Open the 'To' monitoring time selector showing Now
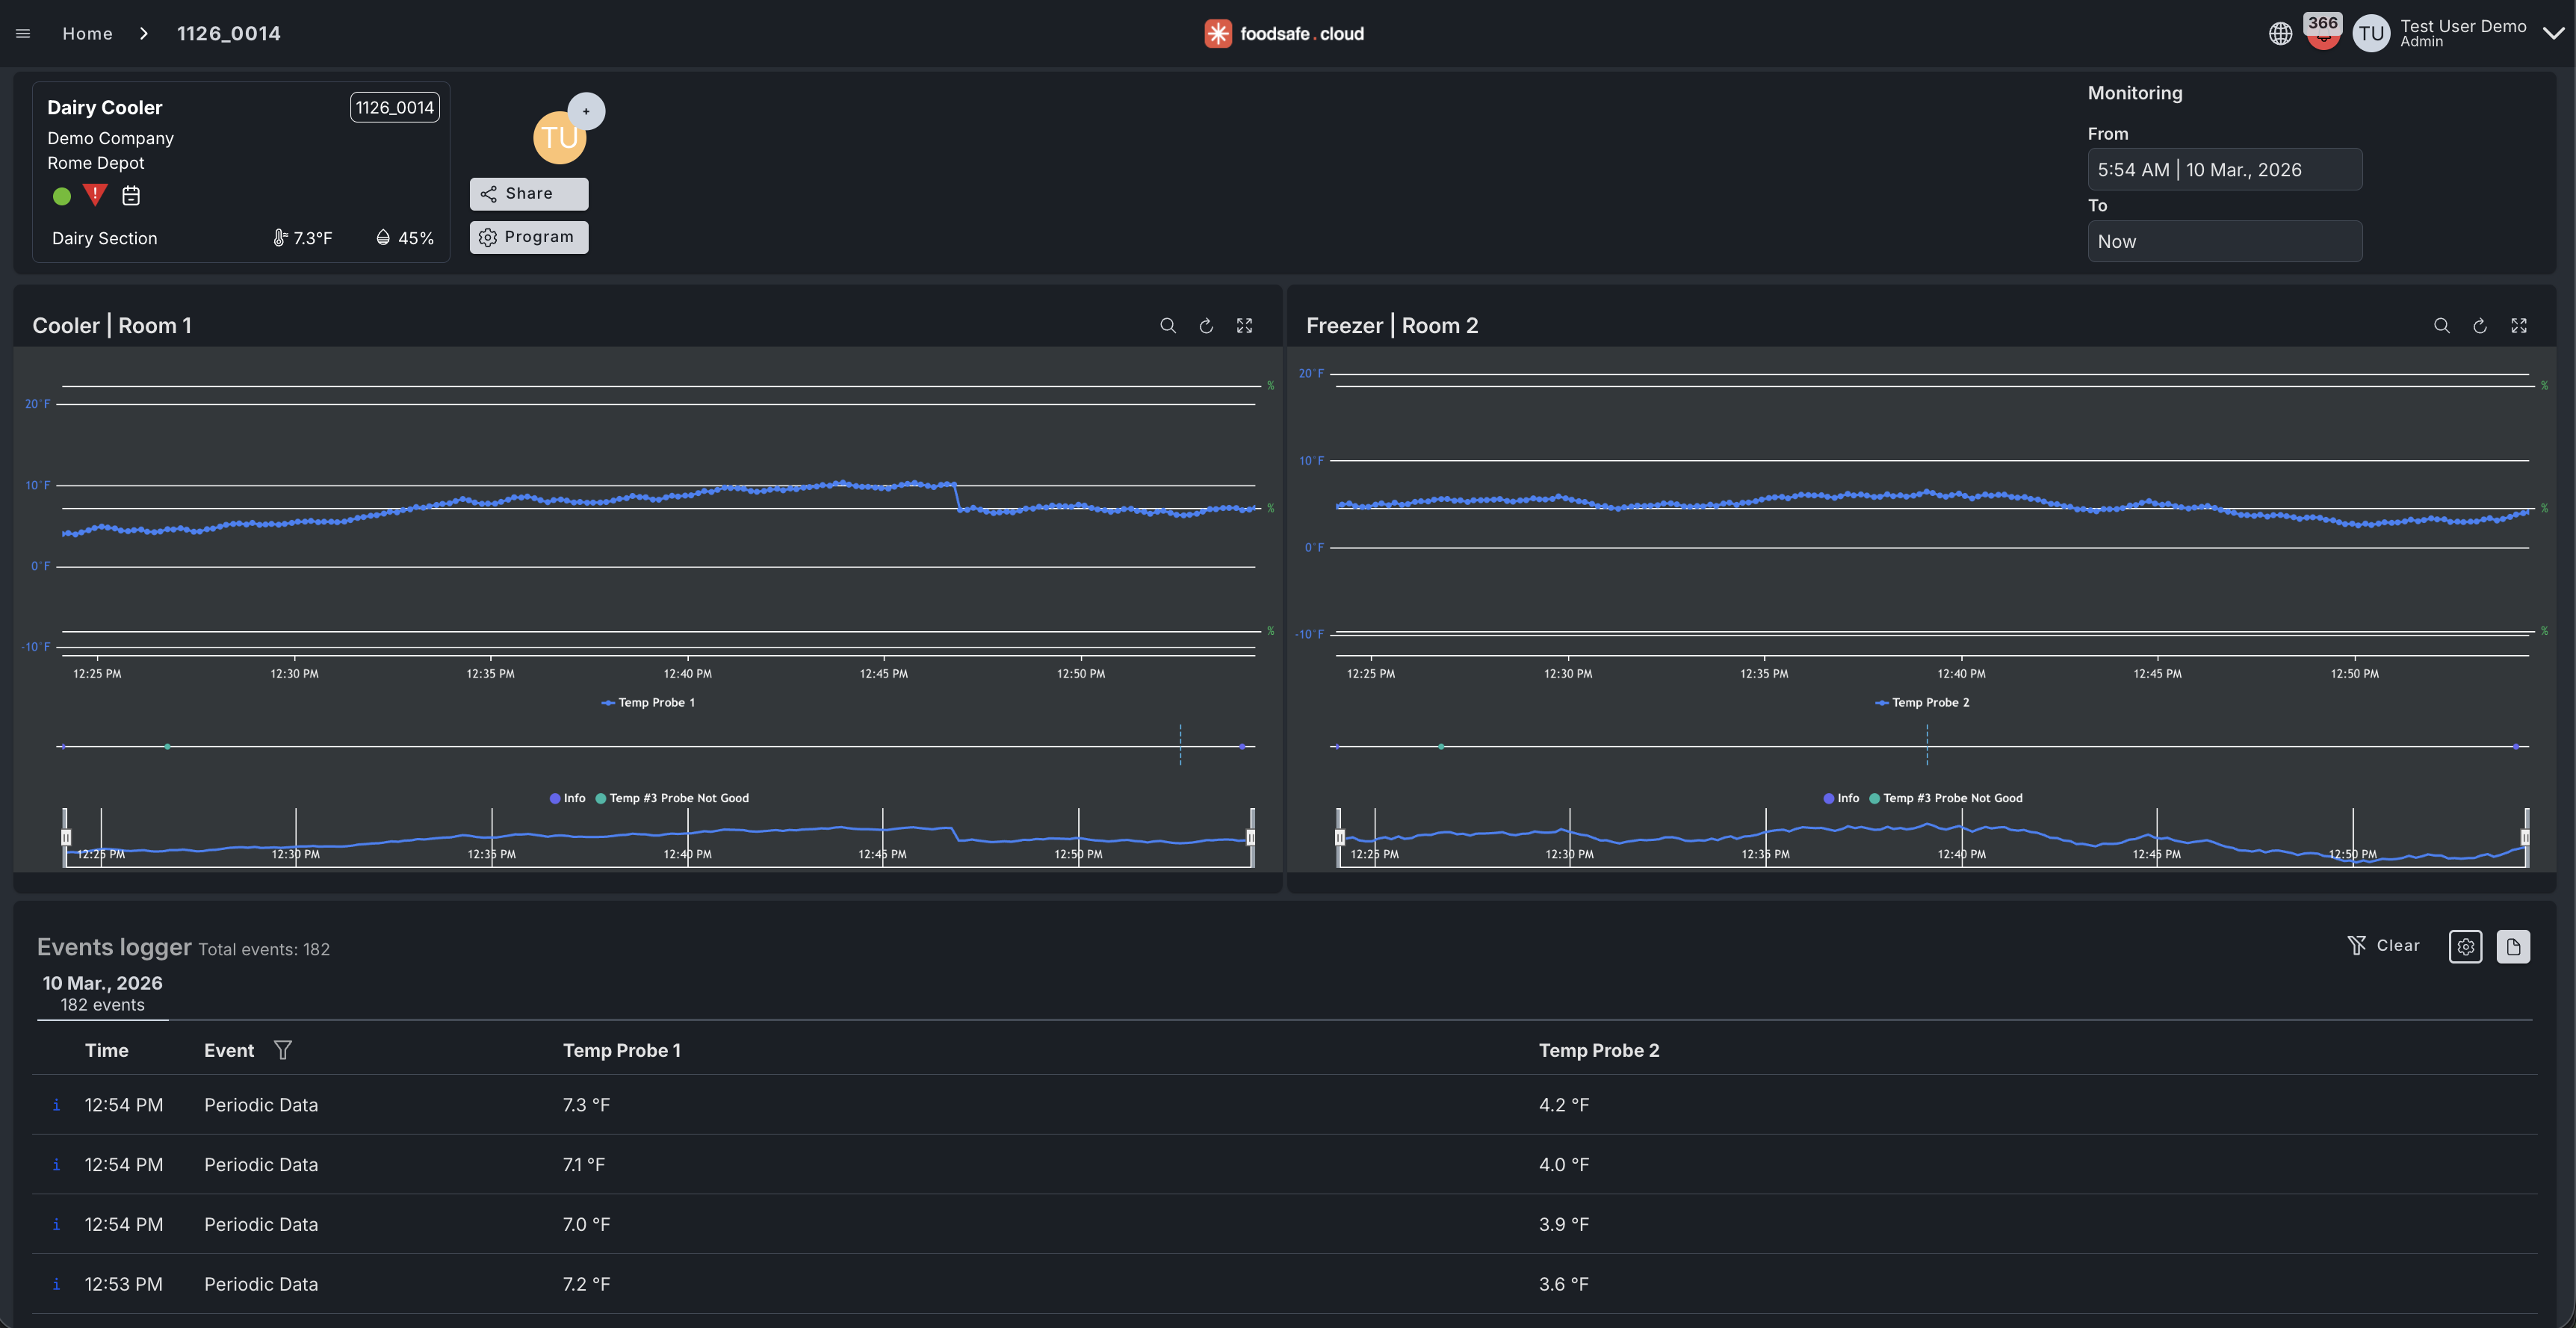The image size is (2576, 1328). [x=2224, y=240]
